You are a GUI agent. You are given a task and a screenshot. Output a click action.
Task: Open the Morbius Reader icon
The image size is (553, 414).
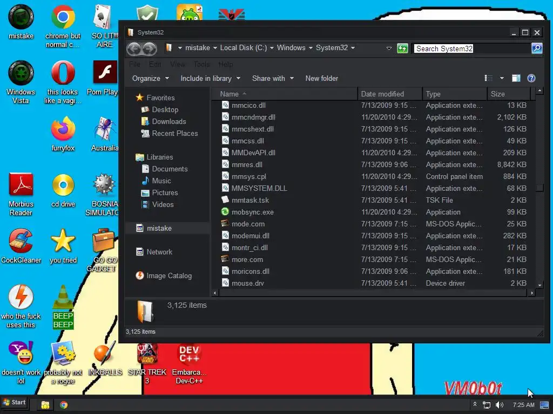(x=21, y=194)
